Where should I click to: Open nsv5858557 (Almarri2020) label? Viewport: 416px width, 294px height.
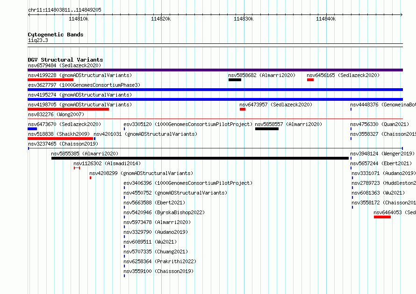point(288,124)
